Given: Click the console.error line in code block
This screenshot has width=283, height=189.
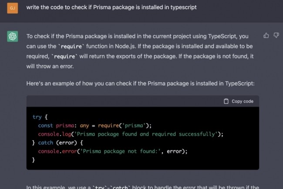Looking at the screenshot, I should coord(113,151).
